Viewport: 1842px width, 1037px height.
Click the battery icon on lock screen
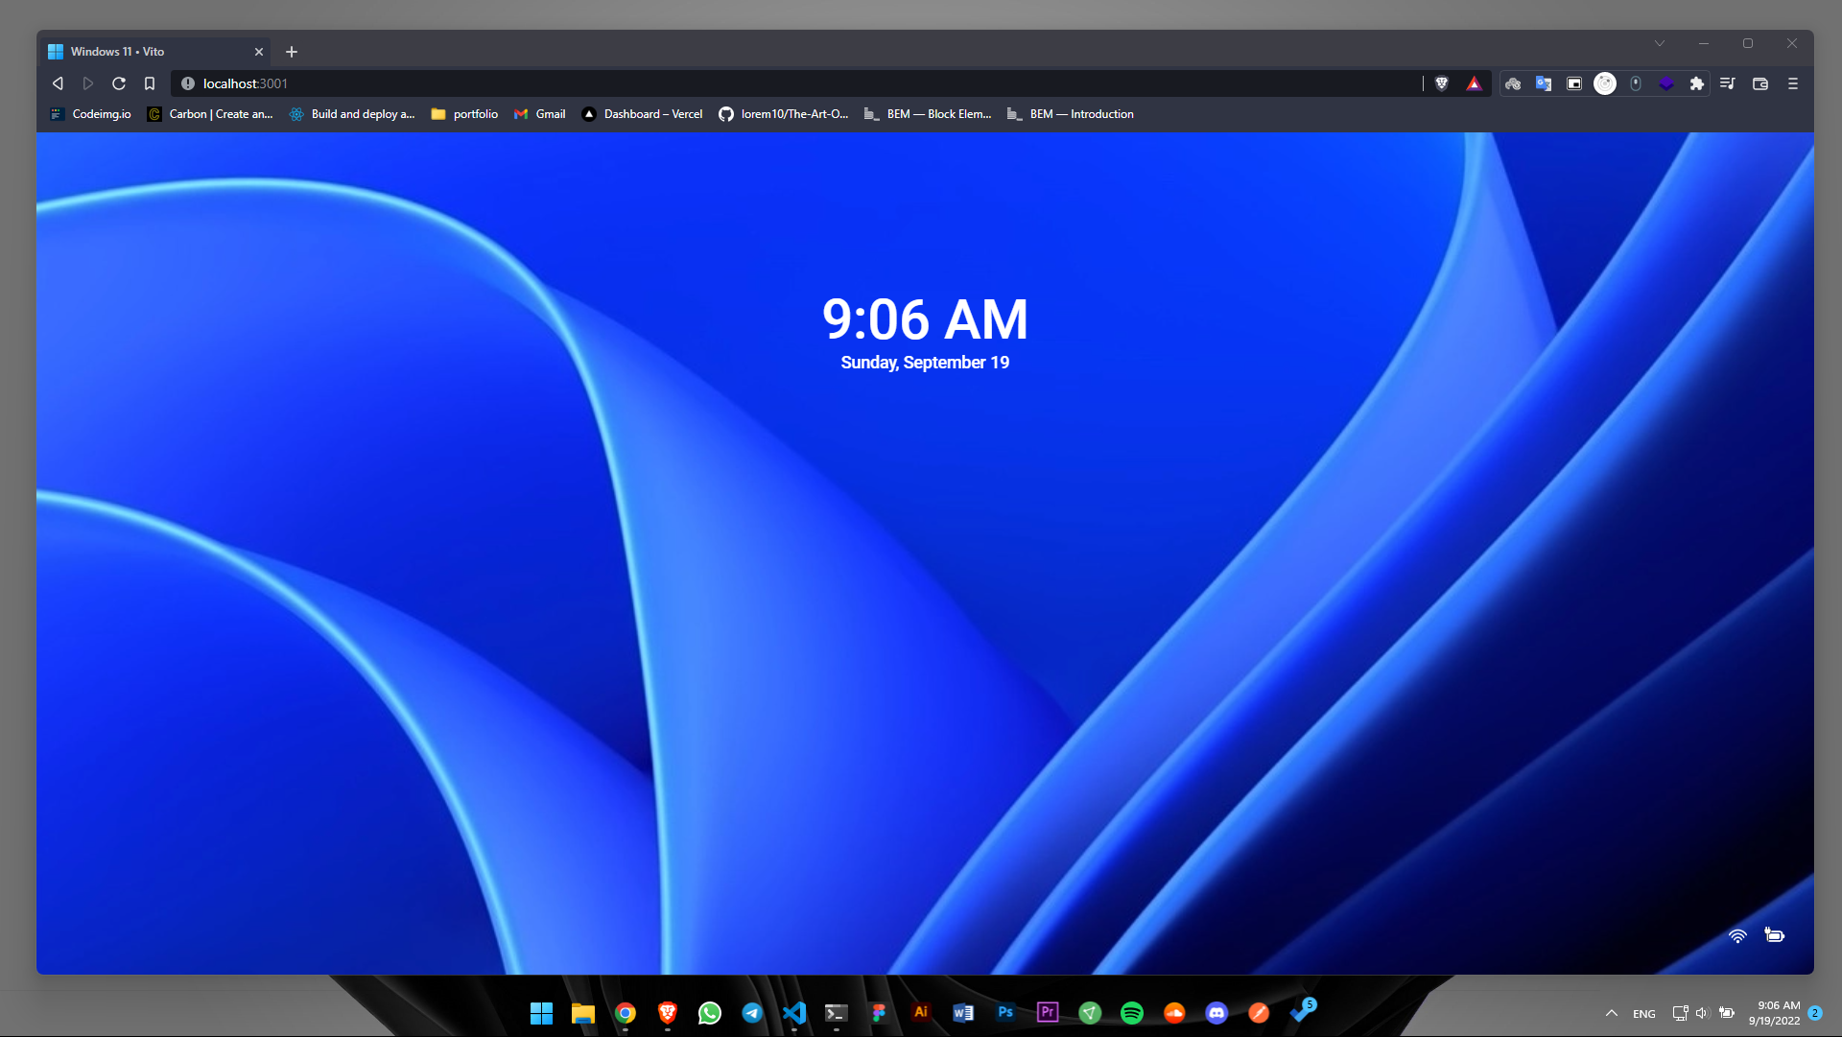coord(1774,935)
